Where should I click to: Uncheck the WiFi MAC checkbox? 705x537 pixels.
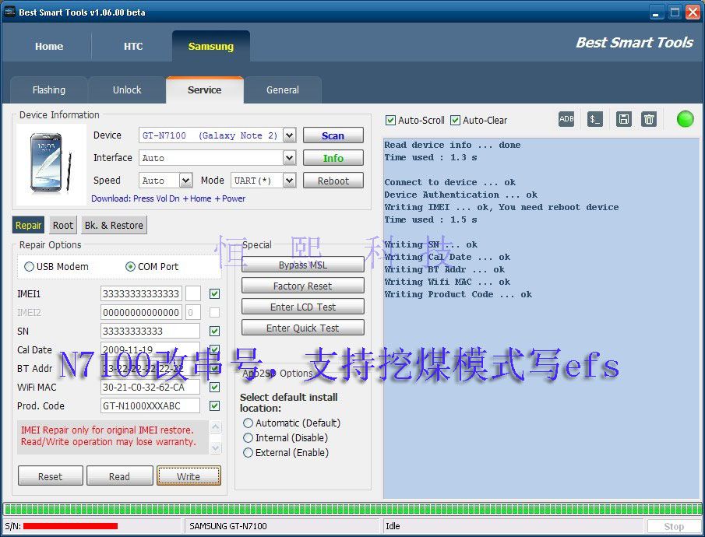pyautogui.click(x=214, y=387)
